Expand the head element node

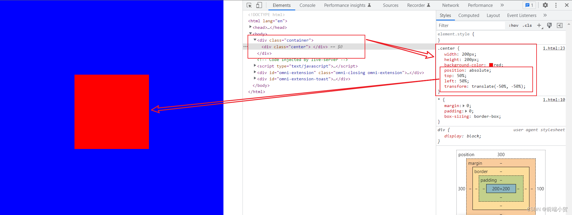coord(251,27)
